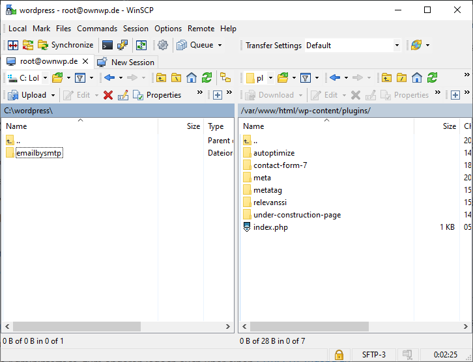Open the Help menu
This screenshot has height=362, width=473.
pyautogui.click(x=228, y=29)
